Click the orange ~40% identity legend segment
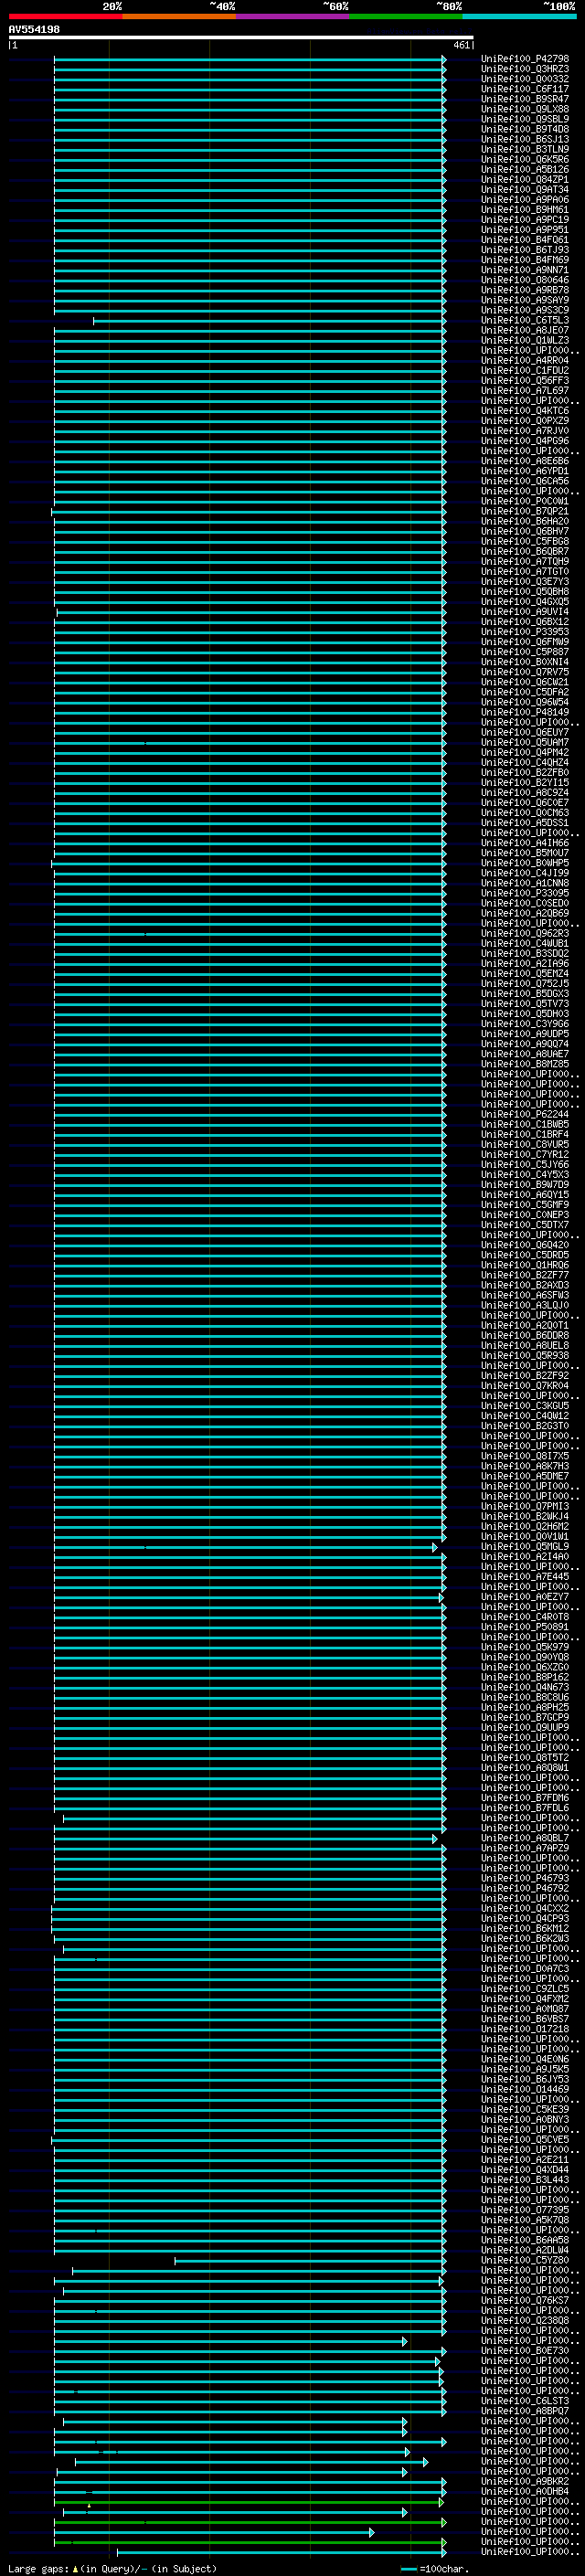 coord(179,16)
